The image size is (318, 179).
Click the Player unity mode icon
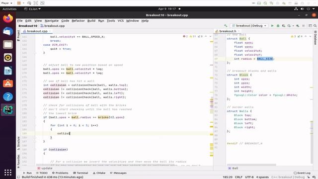point(42,3)
